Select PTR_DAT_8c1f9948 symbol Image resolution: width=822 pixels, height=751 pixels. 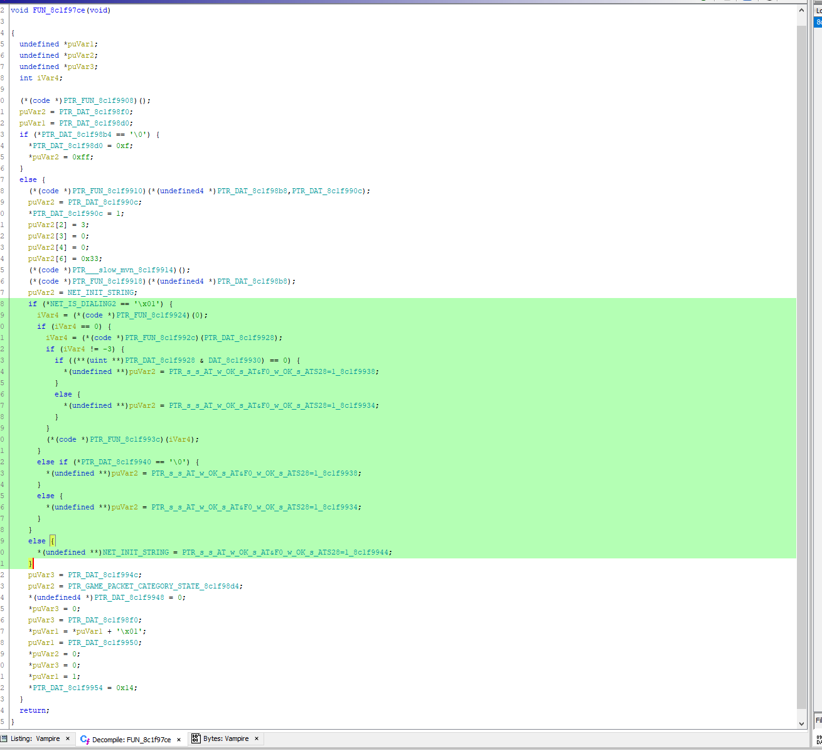pyautogui.click(x=129, y=597)
